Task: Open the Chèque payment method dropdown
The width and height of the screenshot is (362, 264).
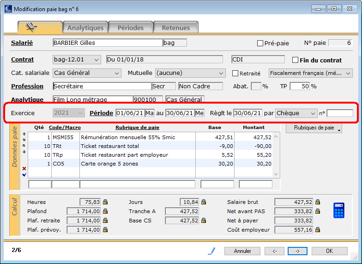Action: [x=296, y=113]
